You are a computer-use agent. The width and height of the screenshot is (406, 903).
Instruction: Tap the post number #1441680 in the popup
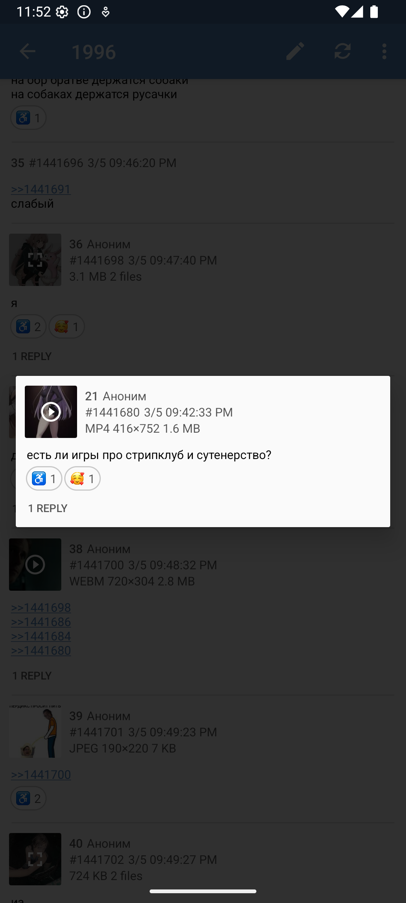click(x=112, y=412)
